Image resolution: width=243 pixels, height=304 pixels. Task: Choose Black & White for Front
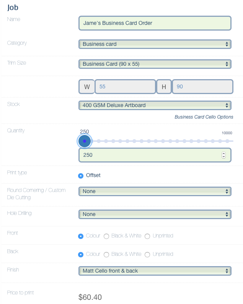(x=106, y=236)
